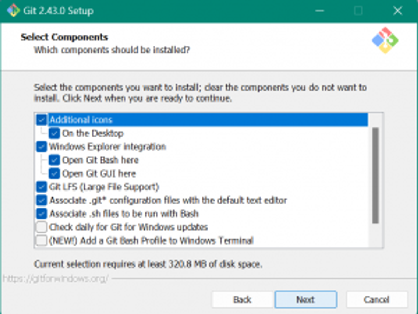Enable Add a Git Bash Profile to Windows Terminal
The width and height of the screenshot is (418, 314).
41,240
